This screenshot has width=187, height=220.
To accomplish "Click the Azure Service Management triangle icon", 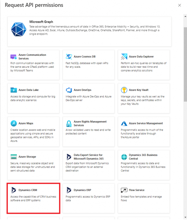I will point(124,124).
